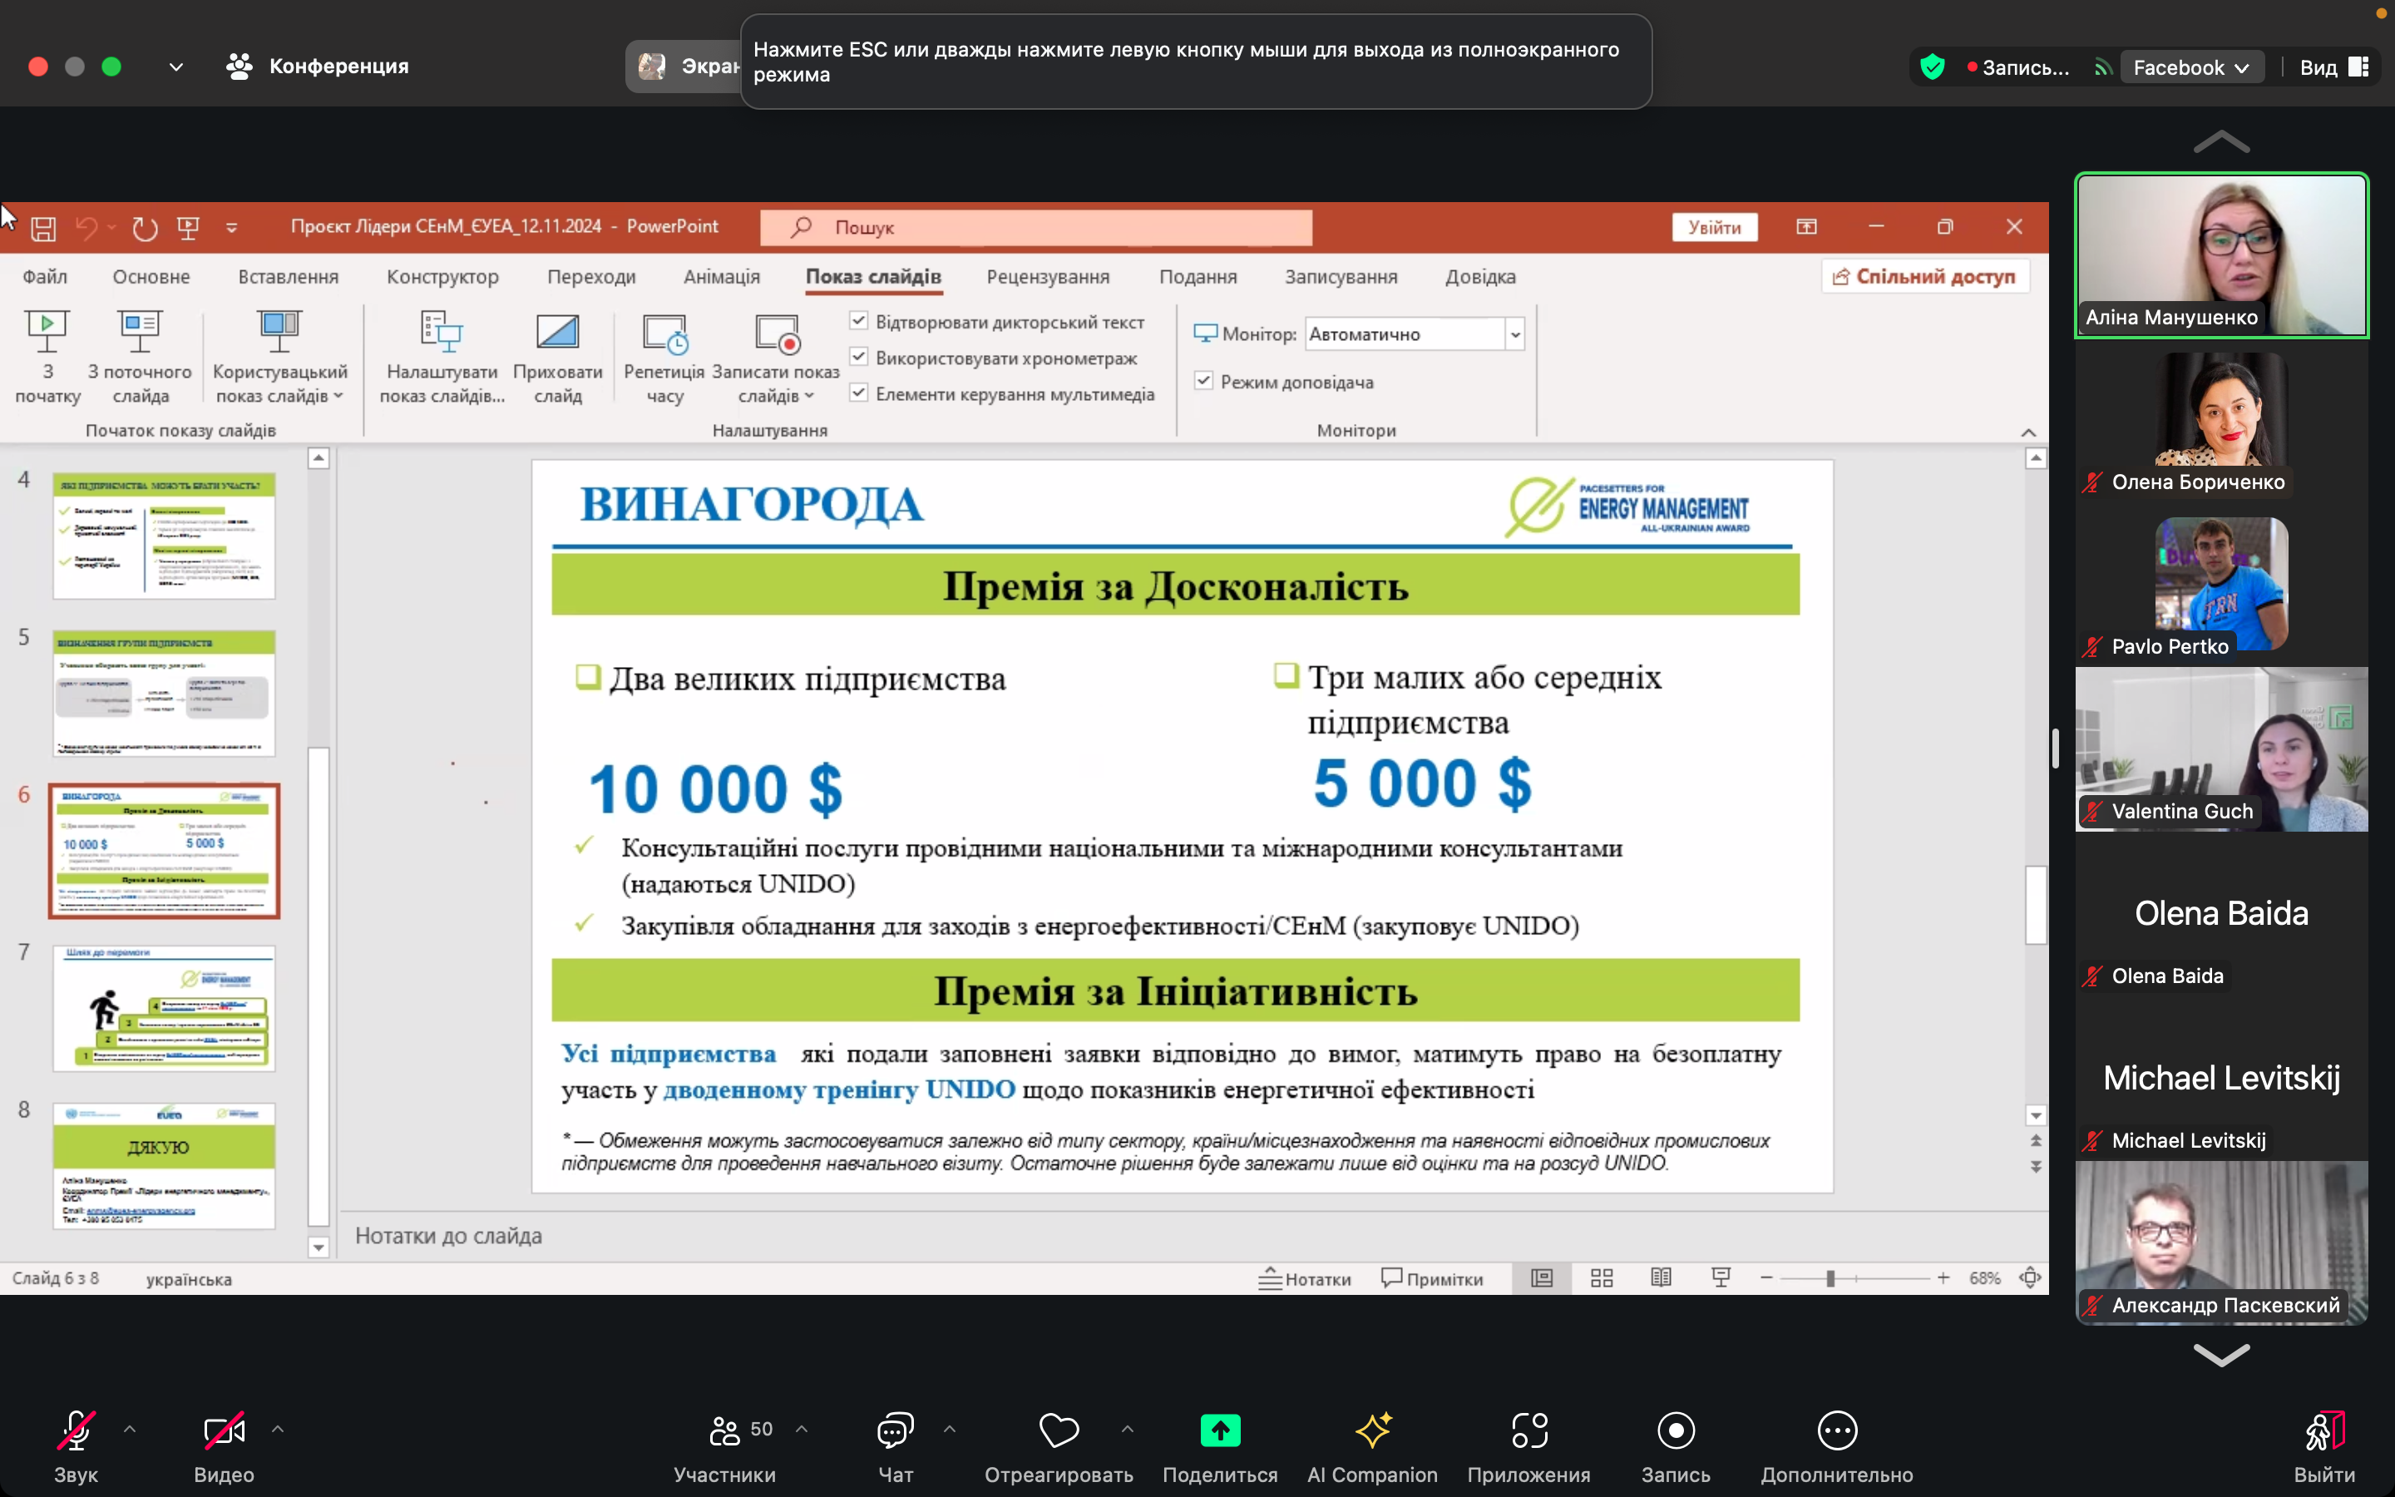
Task: Start show from current slide (З поточного слайда)
Action: coord(140,357)
